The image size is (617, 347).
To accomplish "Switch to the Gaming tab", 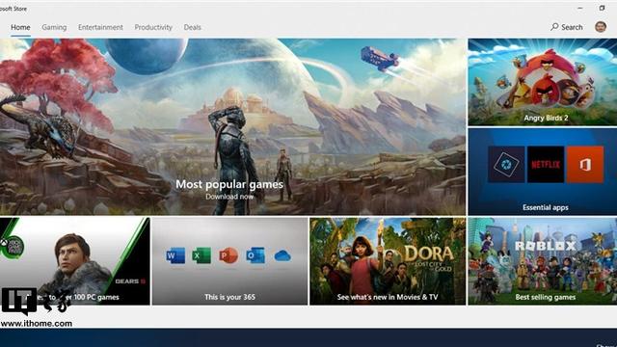I will pos(54,27).
